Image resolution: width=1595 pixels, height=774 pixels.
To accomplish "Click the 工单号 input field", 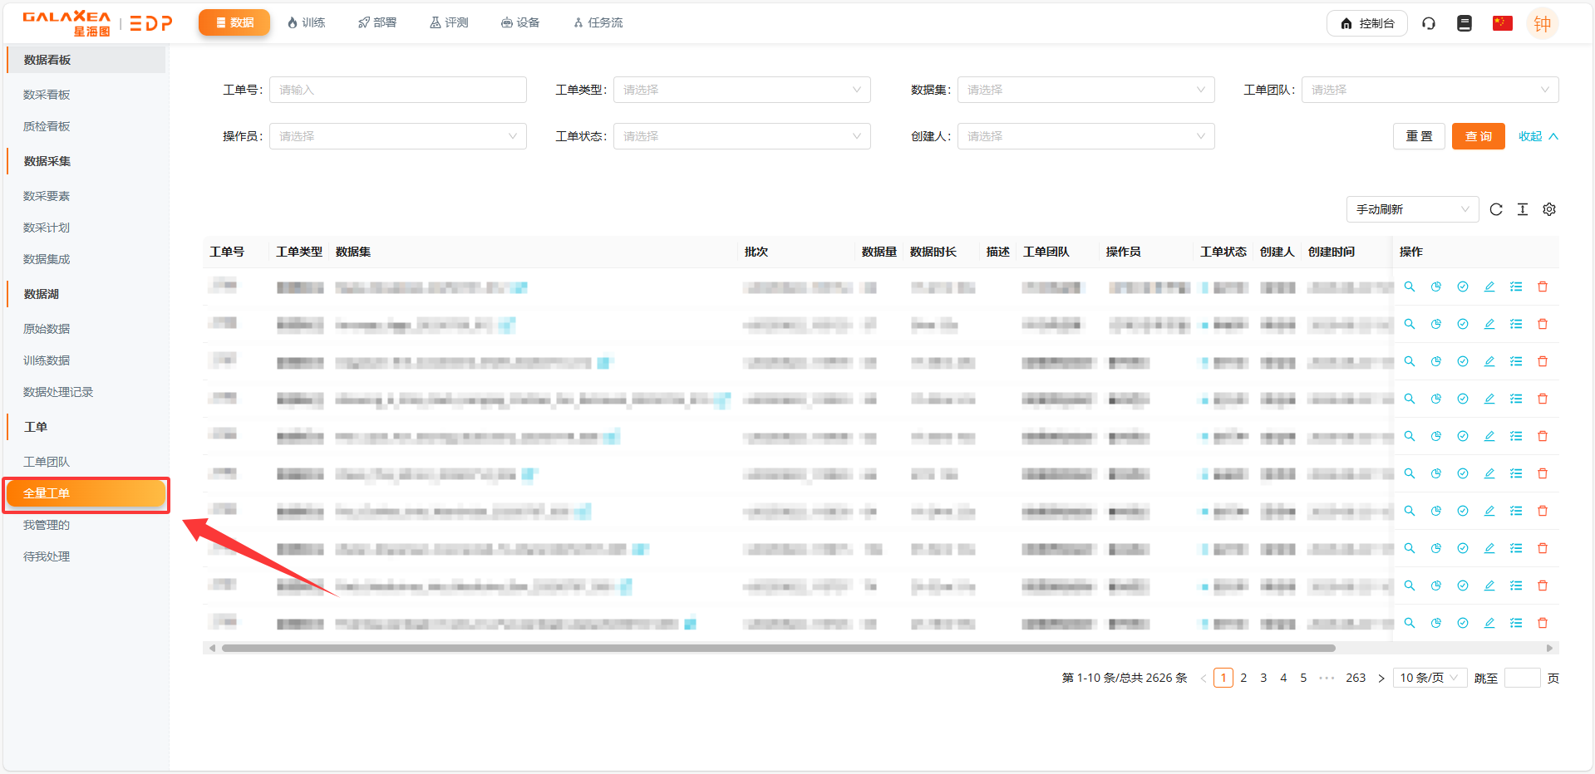I will (397, 90).
